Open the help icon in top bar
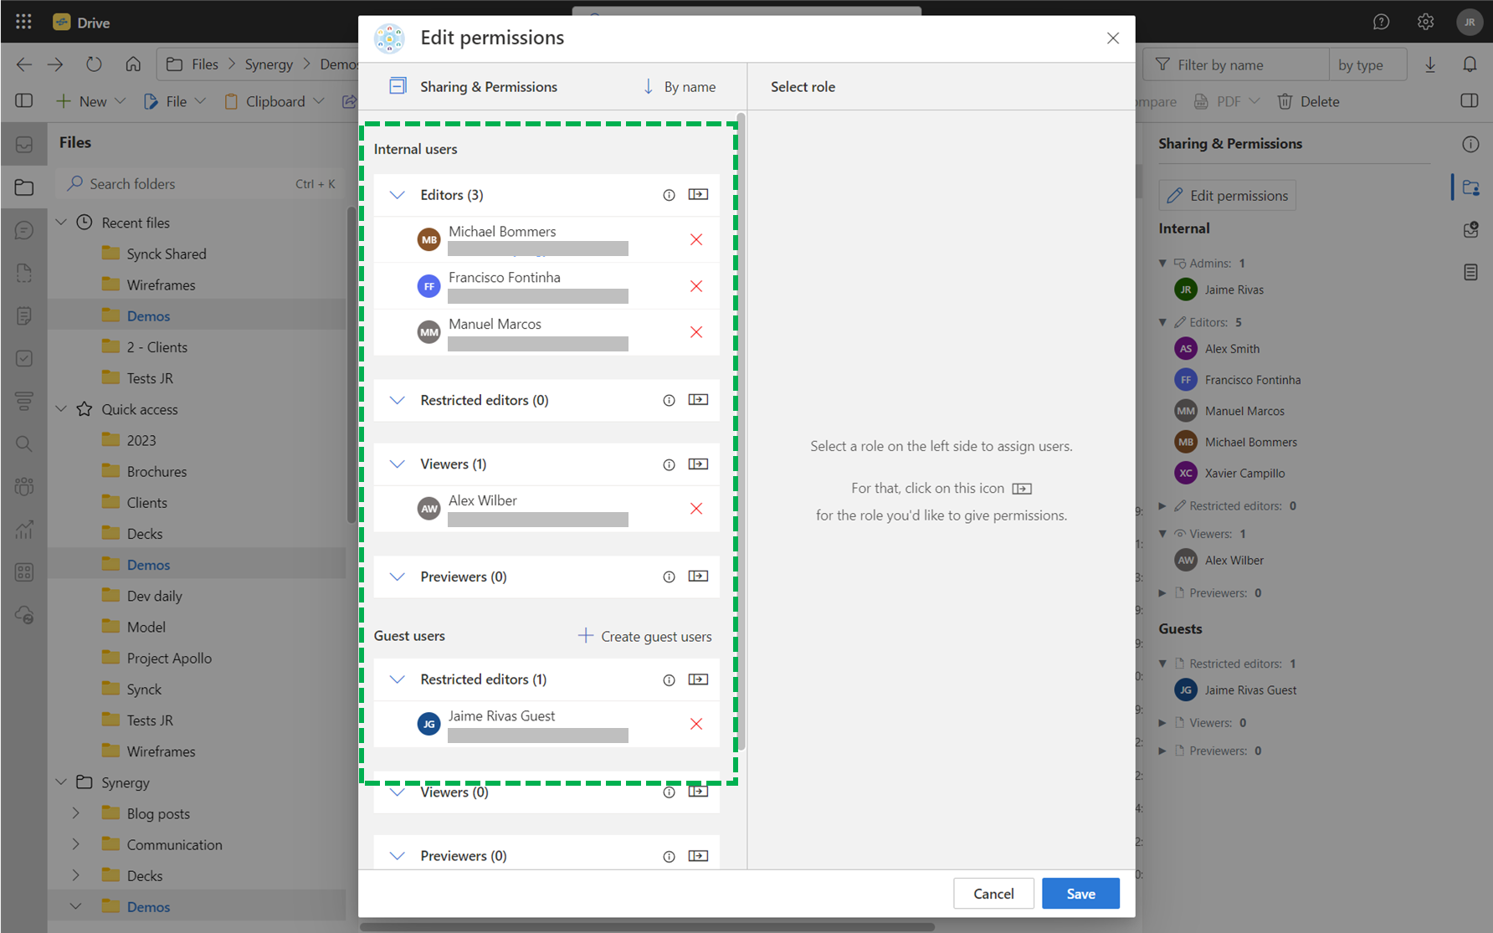The image size is (1493, 933). [x=1381, y=22]
